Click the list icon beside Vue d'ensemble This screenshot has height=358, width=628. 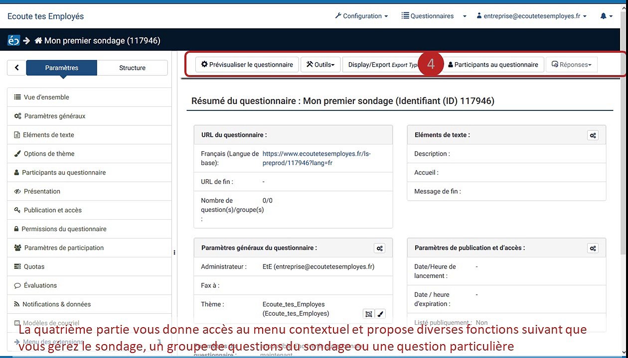17,97
